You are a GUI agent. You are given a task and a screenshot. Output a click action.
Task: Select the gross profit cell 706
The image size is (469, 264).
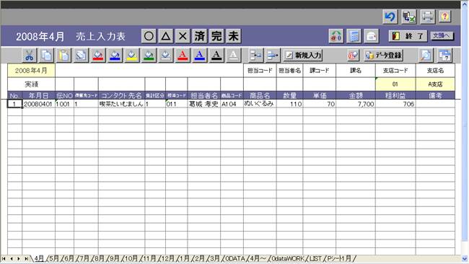(x=395, y=104)
